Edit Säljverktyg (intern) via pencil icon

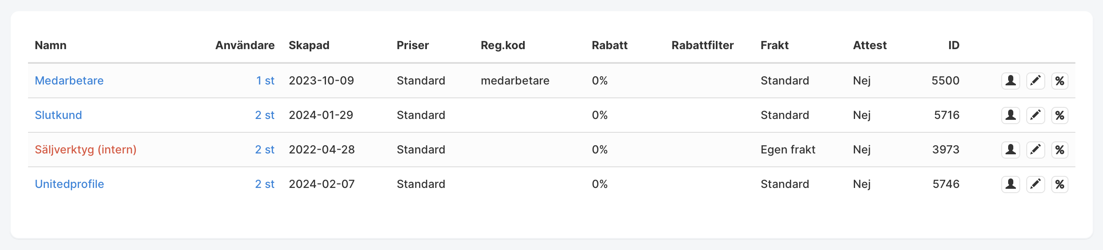coord(1035,150)
